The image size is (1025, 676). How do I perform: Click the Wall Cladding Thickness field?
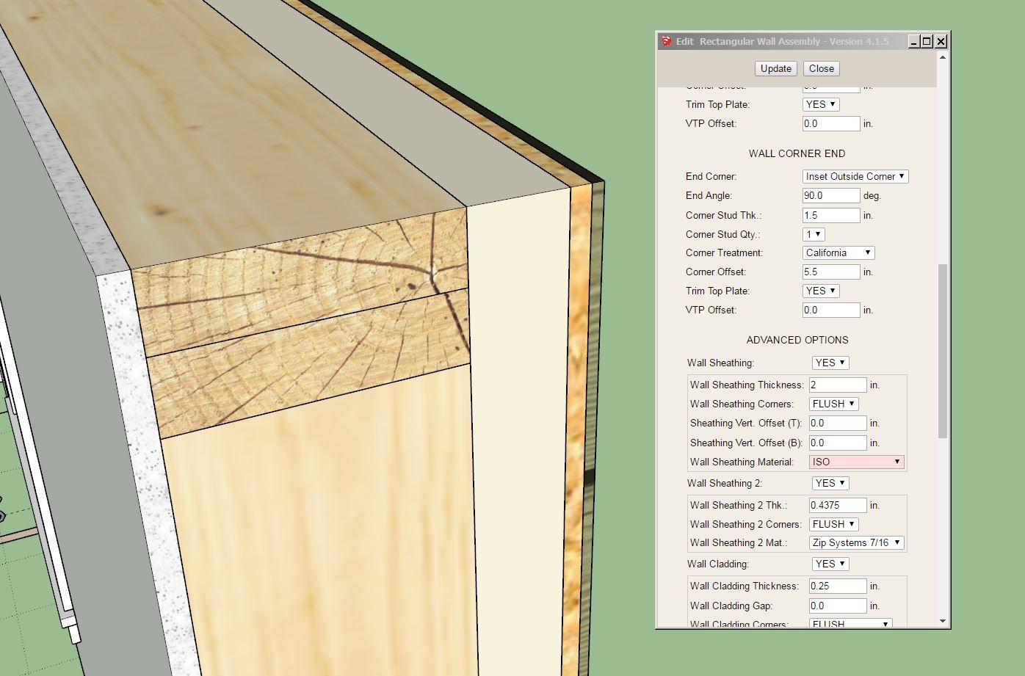(x=837, y=586)
